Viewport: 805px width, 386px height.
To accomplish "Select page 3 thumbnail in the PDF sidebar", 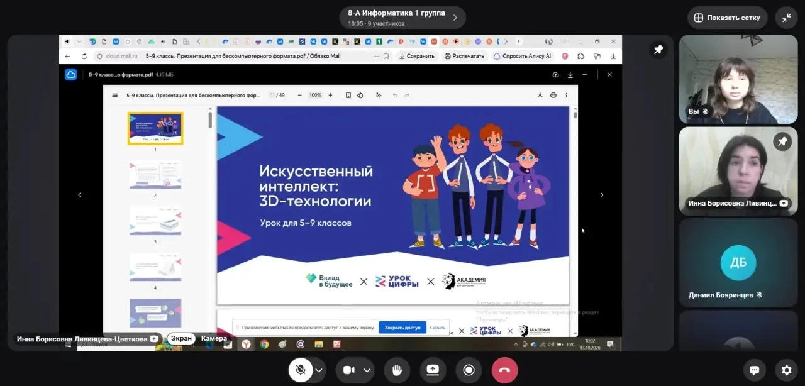I will (155, 221).
